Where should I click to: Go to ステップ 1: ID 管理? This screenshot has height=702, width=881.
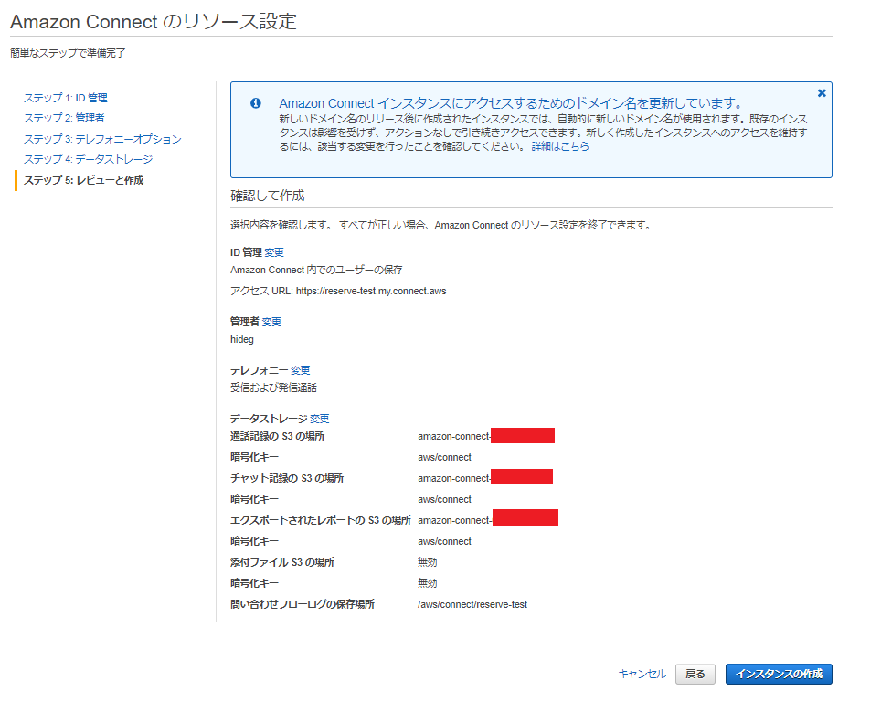pos(65,98)
